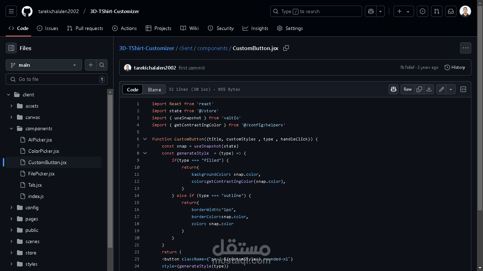Viewport: 483px width, 271px height.
Task: Open the Create new plus dropdown
Action: coord(403,11)
